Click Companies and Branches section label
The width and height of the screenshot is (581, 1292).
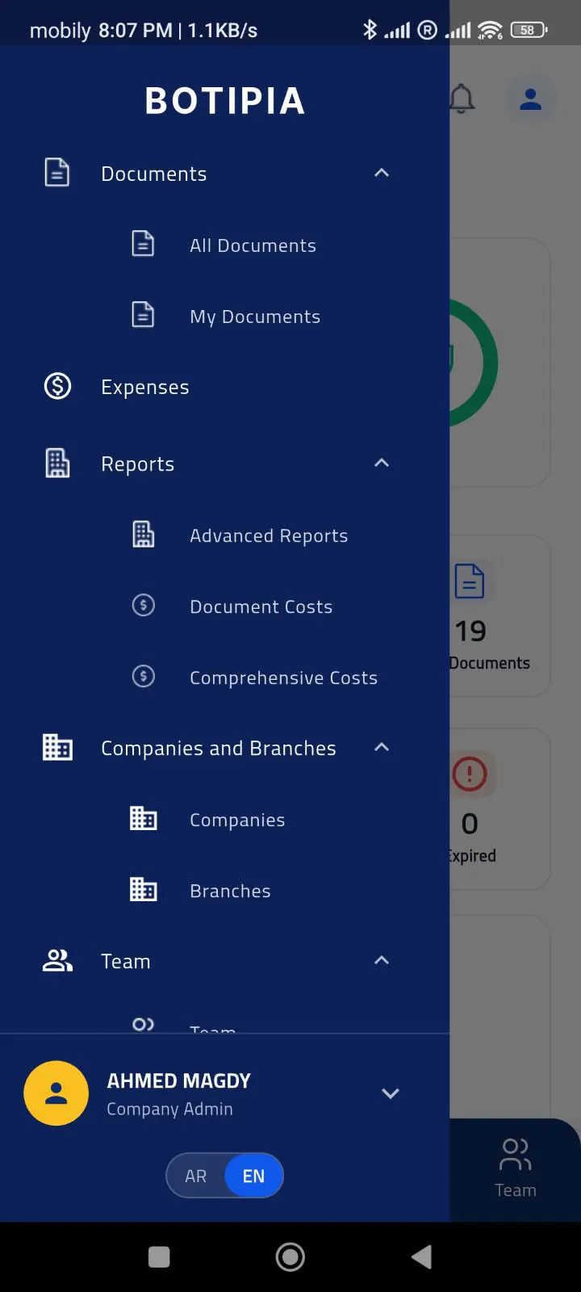218,749
